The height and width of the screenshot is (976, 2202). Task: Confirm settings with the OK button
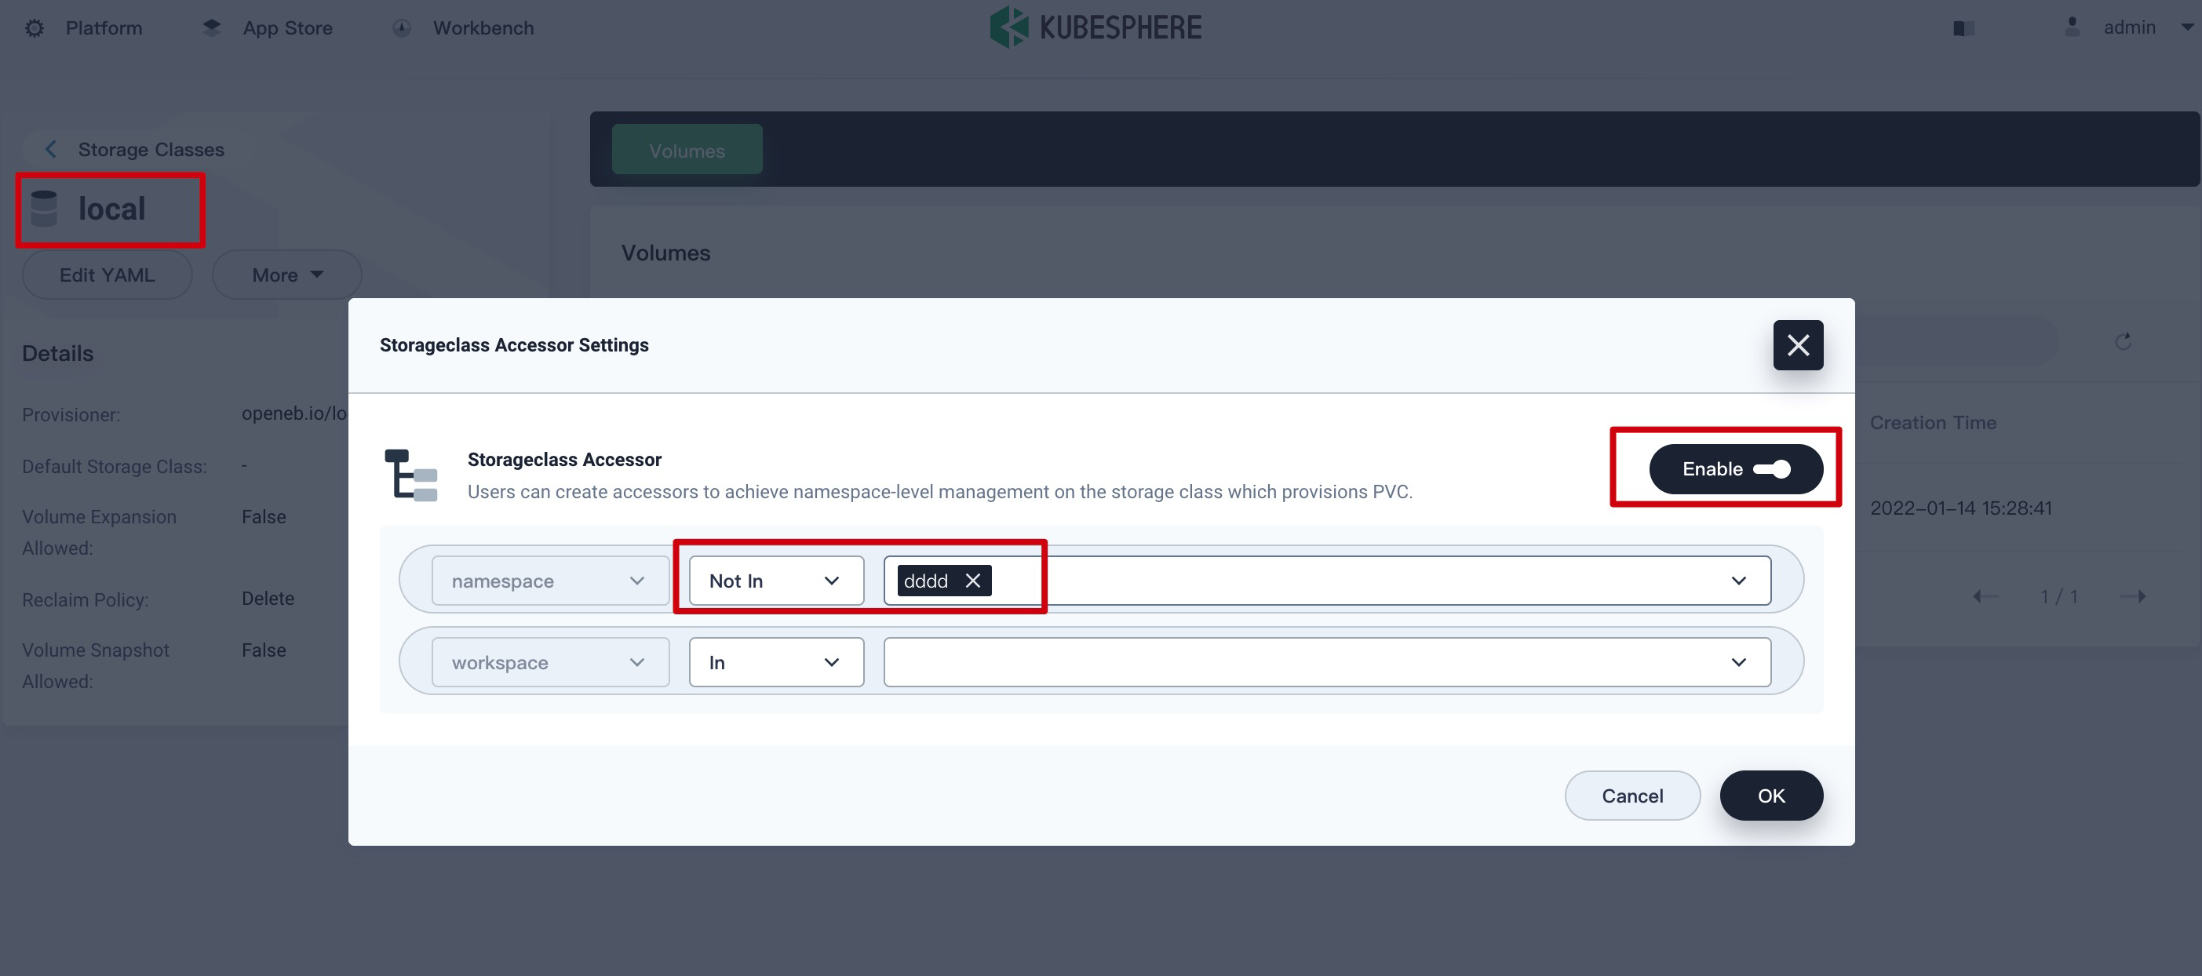click(x=1771, y=795)
